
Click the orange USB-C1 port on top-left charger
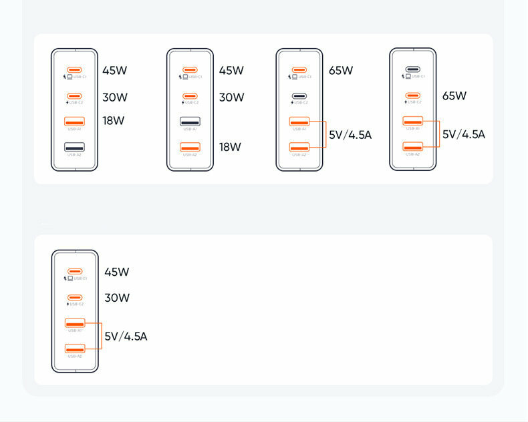[x=74, y=69]
